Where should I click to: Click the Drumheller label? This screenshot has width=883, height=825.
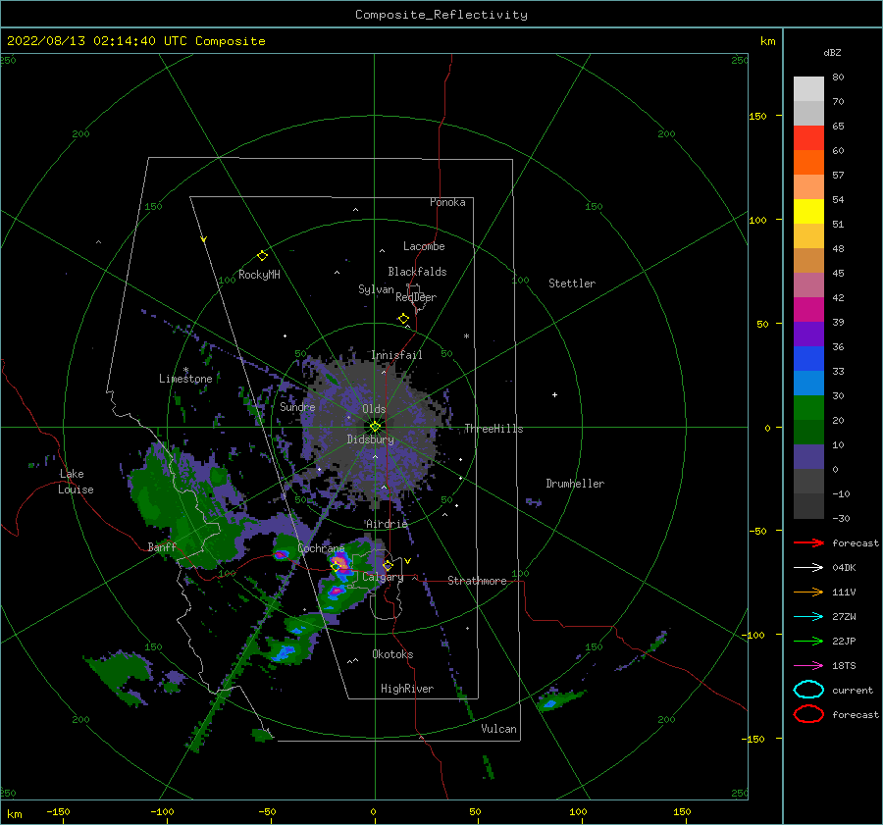pos(575,484)
